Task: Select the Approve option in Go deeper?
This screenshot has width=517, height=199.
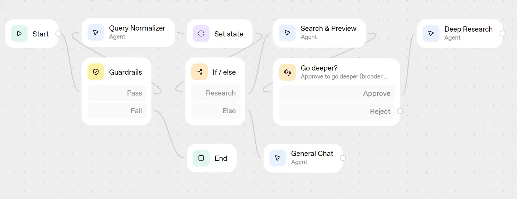Action: point(337,93)
